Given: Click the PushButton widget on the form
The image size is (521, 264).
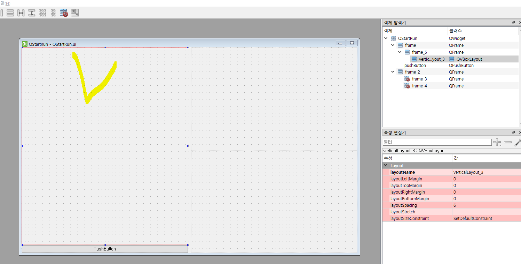Looking at the screenshot, I should point(105,249).
